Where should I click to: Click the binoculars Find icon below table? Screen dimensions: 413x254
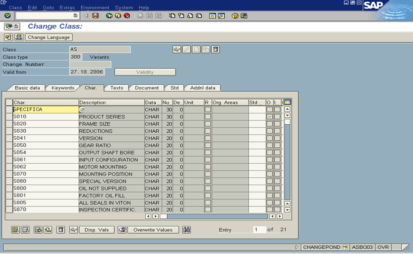187,230
